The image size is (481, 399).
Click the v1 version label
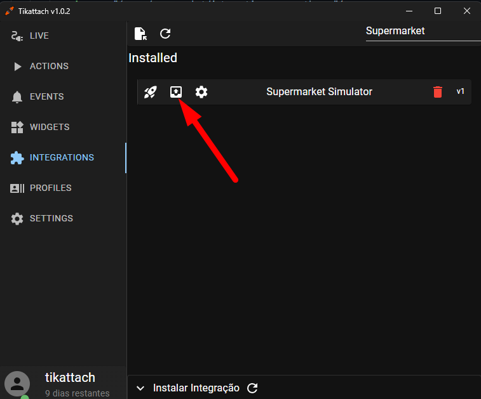[460, 91]
